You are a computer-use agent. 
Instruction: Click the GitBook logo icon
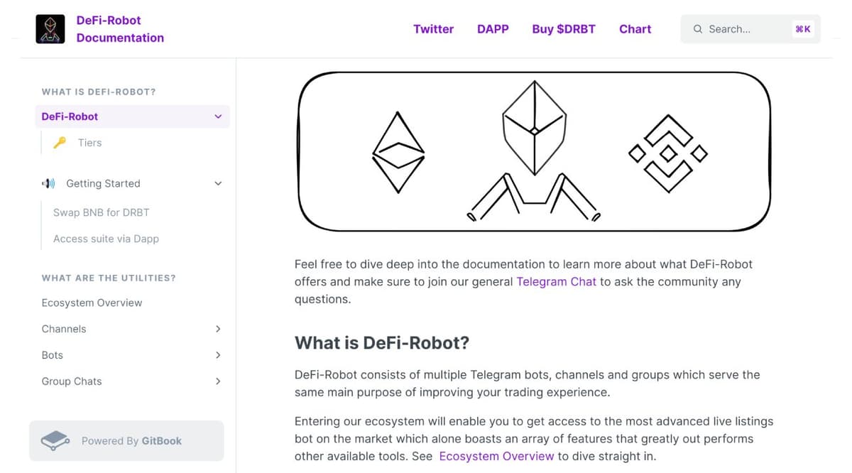(x=55, y=440)
